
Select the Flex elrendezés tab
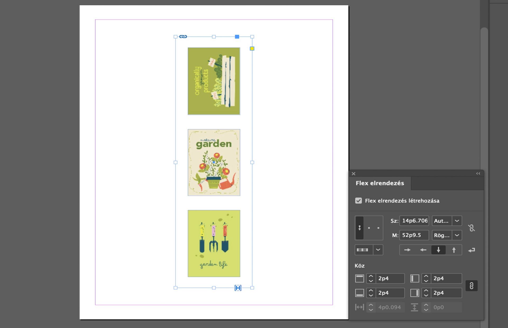tap(380, 183)
